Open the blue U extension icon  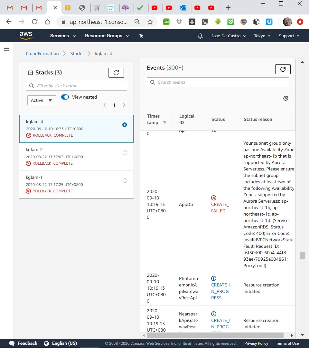point(269,22)
